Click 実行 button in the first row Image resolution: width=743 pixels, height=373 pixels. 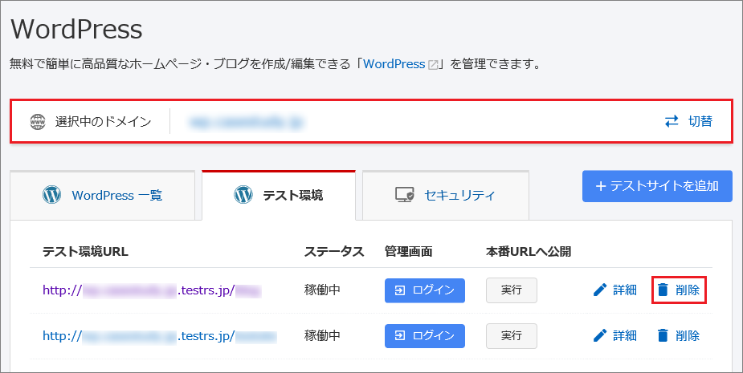pyautogui.click(x=512, y=290)
